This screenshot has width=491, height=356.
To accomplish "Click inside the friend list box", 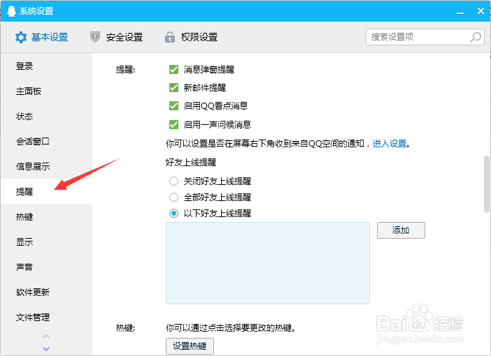I will pos(268,263).
